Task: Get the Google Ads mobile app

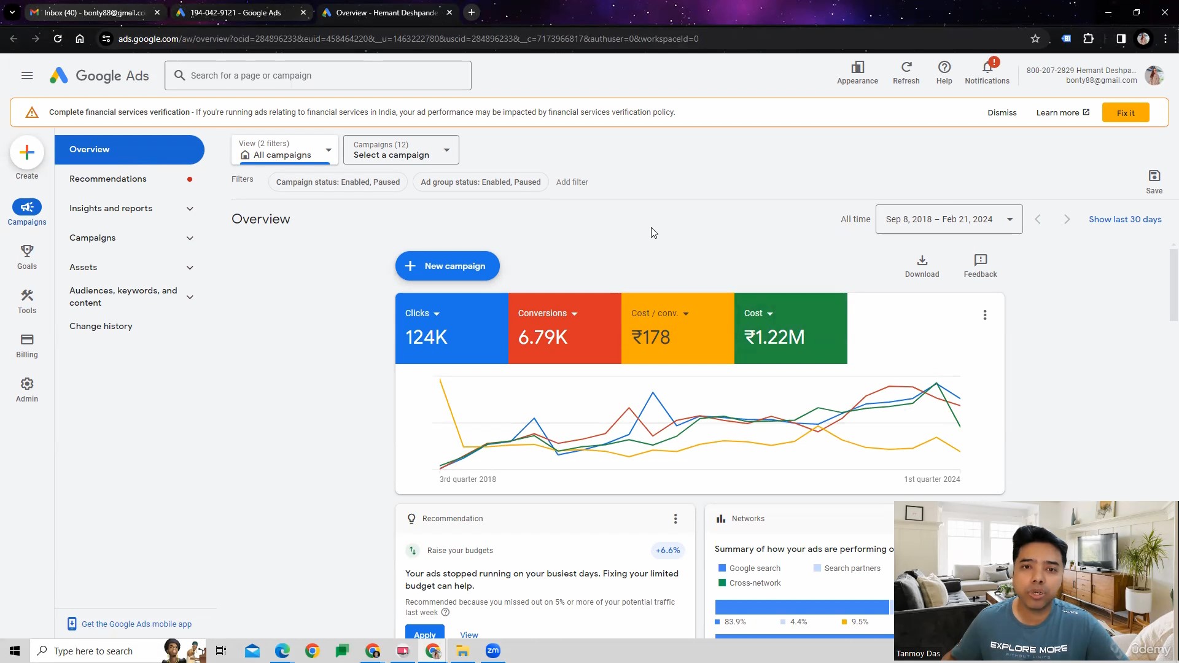Action: click(x=136, y=624)
